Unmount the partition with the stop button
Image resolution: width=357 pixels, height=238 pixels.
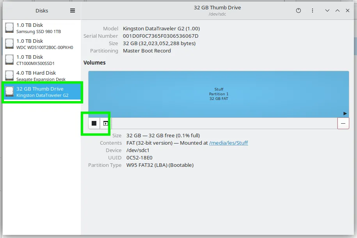point(94,123)
